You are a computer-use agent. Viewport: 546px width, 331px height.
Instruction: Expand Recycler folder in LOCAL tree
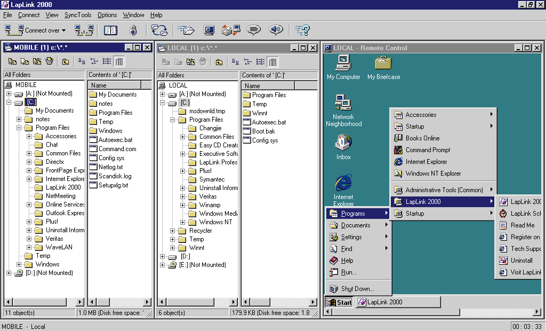point(172,231)
